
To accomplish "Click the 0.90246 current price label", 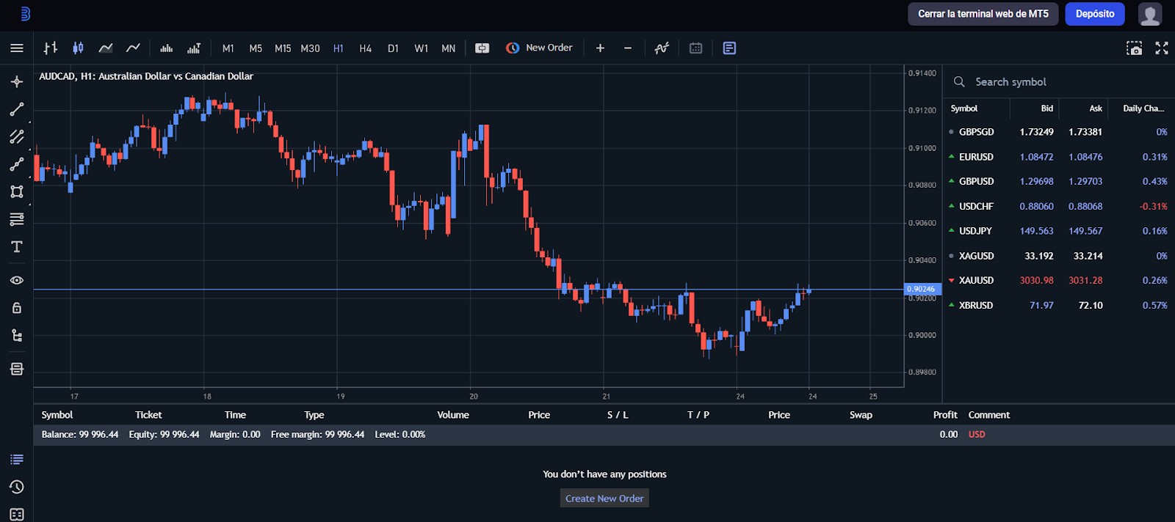I will pyautogui.click(x=922, y=289).
